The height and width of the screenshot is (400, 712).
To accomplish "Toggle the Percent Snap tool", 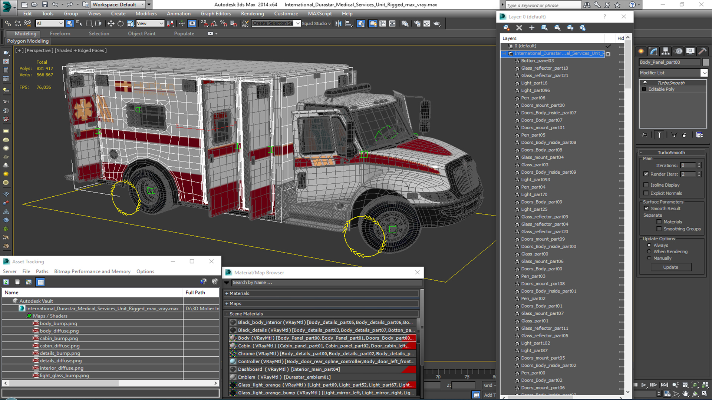I will click(224, 23).
